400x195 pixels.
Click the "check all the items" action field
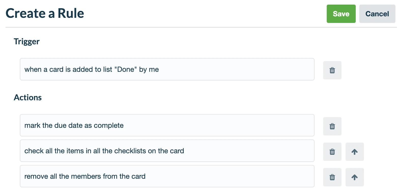pyautogui.click(x=167, y=151)
